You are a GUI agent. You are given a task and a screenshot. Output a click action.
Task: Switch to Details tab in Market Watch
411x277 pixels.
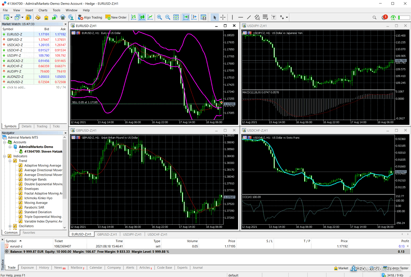click(27, 126)
